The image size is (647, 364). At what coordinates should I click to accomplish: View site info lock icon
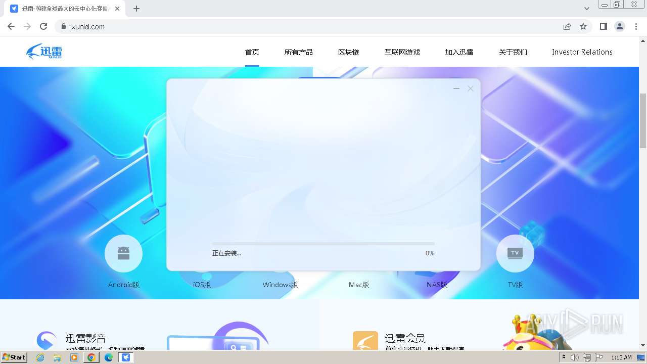tap(63, 27)
